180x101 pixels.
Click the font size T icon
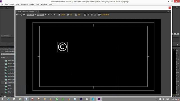click(x=59, y=15)
